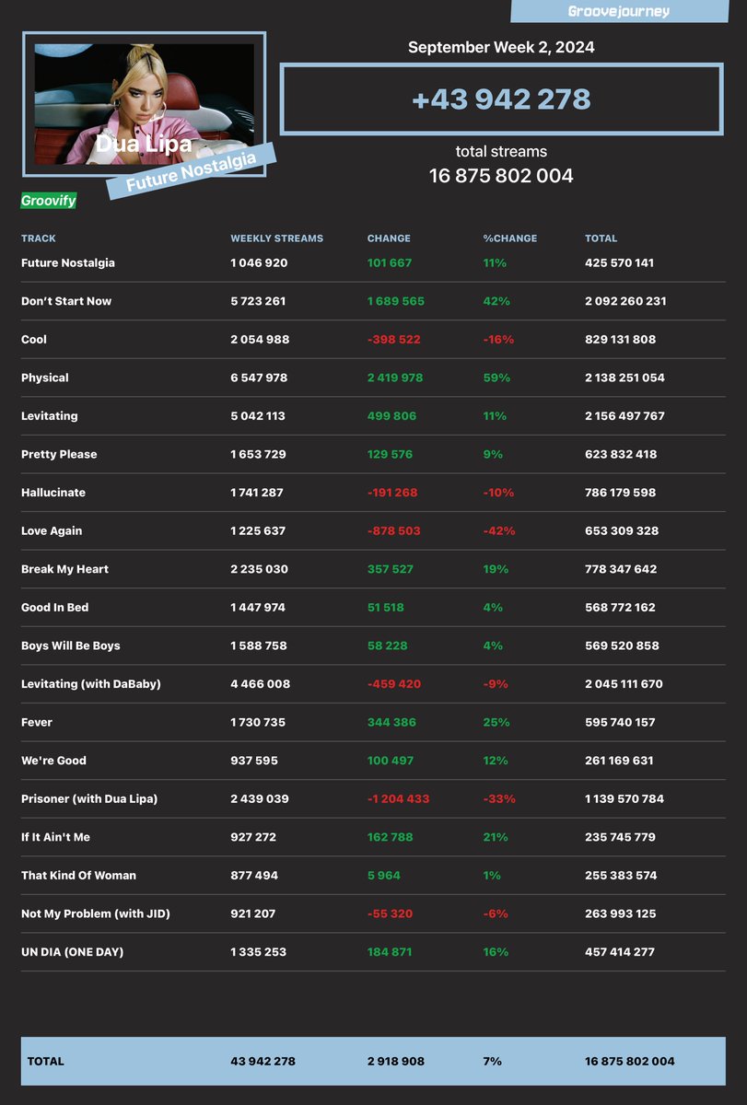Viewport: 747px width, 1105px height.
Task: Click the Groovejourney banner label
Action: click(618, 11)
